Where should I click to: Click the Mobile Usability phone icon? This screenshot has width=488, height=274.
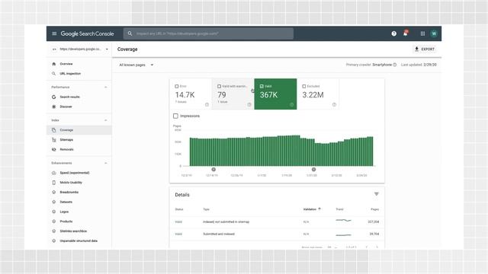54,183
